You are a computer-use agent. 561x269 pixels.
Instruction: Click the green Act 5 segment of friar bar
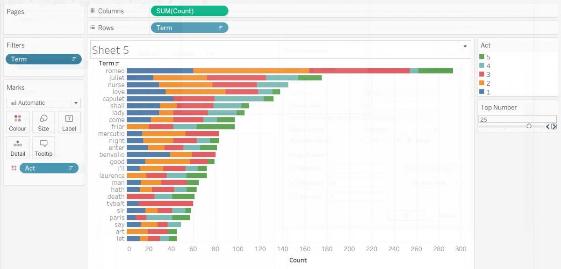216,127
